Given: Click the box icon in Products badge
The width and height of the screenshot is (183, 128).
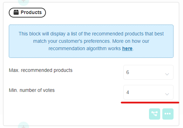Looking at the screenshot, I should coord(16,12).
